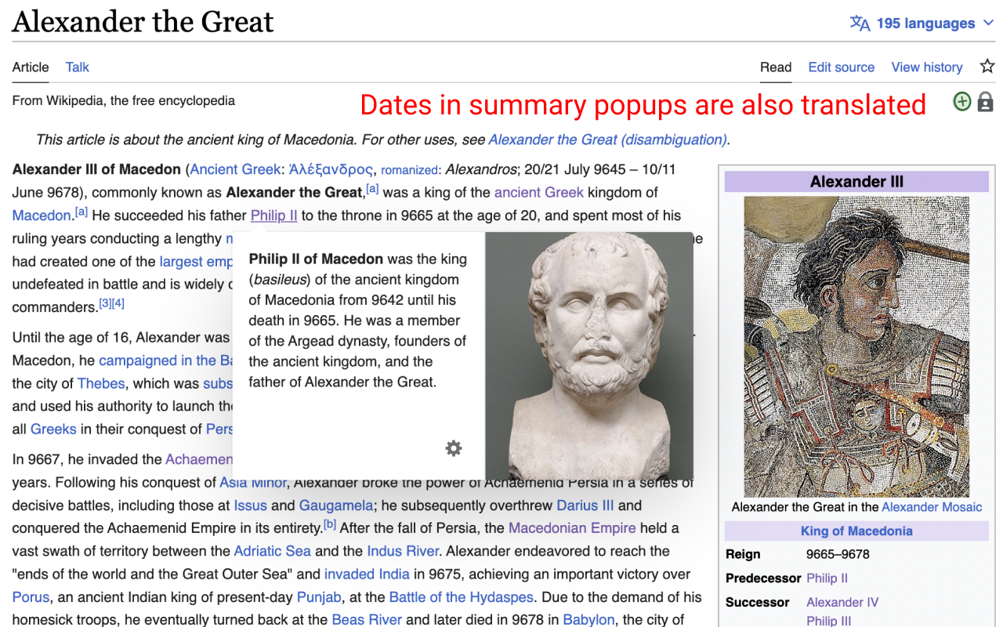Open the Alexander IV successor link

pos(842,602)
